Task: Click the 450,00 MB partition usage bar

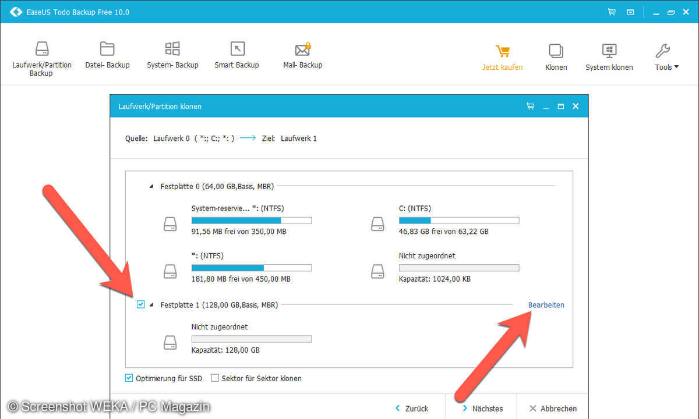Action: tap(252, 268)
